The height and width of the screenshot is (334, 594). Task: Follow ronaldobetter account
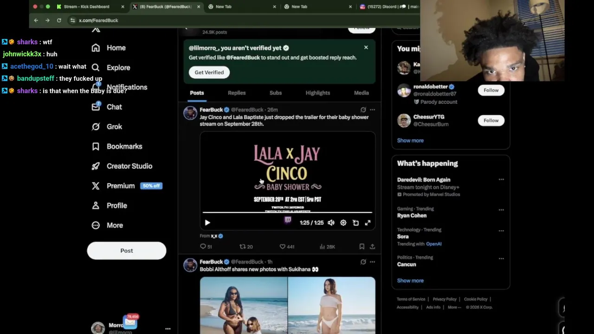coord(491,90)
